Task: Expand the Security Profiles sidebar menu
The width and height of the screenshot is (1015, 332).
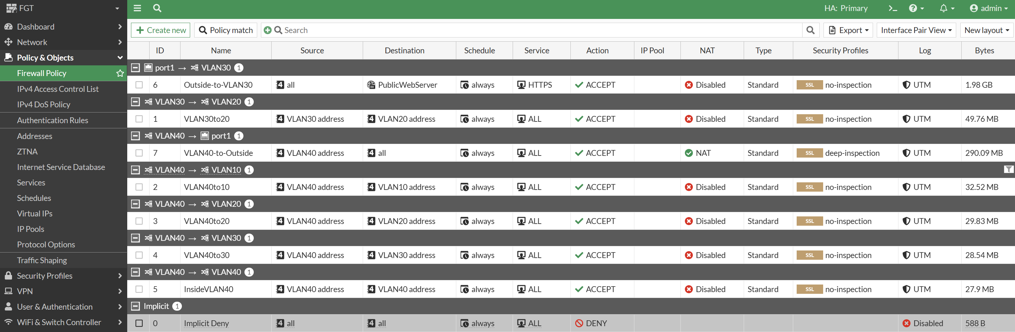Action: tap(44, 276)
